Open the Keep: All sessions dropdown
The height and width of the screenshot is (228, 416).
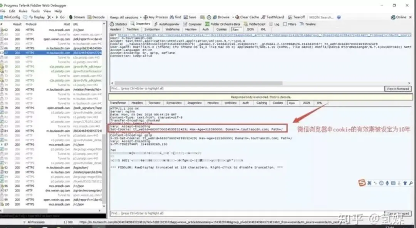click(x=126, y=17)
